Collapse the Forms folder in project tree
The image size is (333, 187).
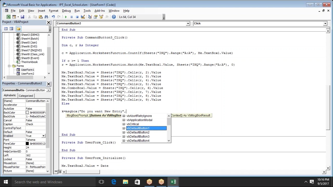(9, 66)
